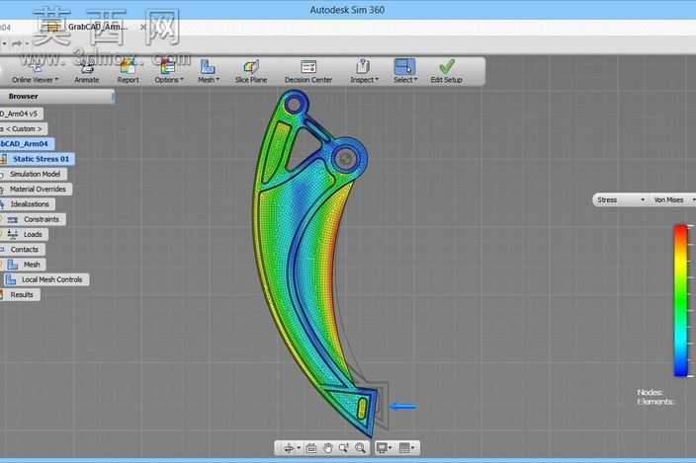Select the Custom units node
Image resolution: width=696 pixels, height=463 pixels.
(24, 129)
